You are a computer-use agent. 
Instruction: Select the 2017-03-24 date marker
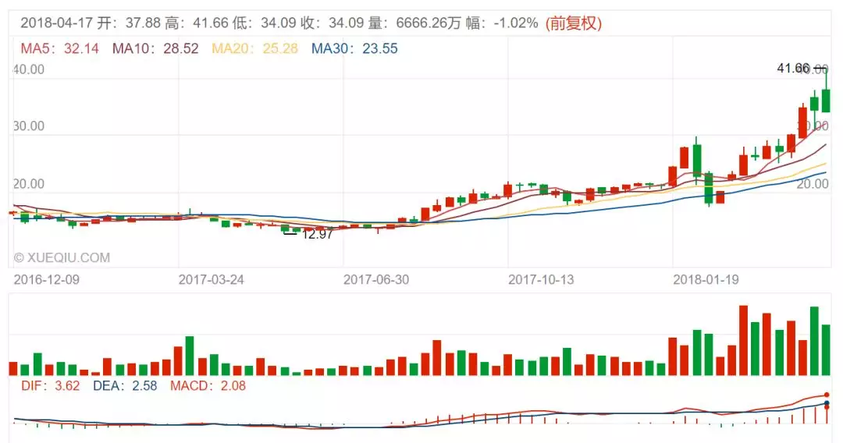tap(211, 278)
